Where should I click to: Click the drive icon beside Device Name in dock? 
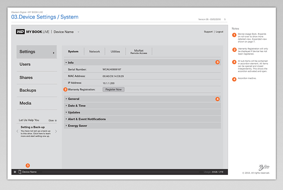point(20,172)
